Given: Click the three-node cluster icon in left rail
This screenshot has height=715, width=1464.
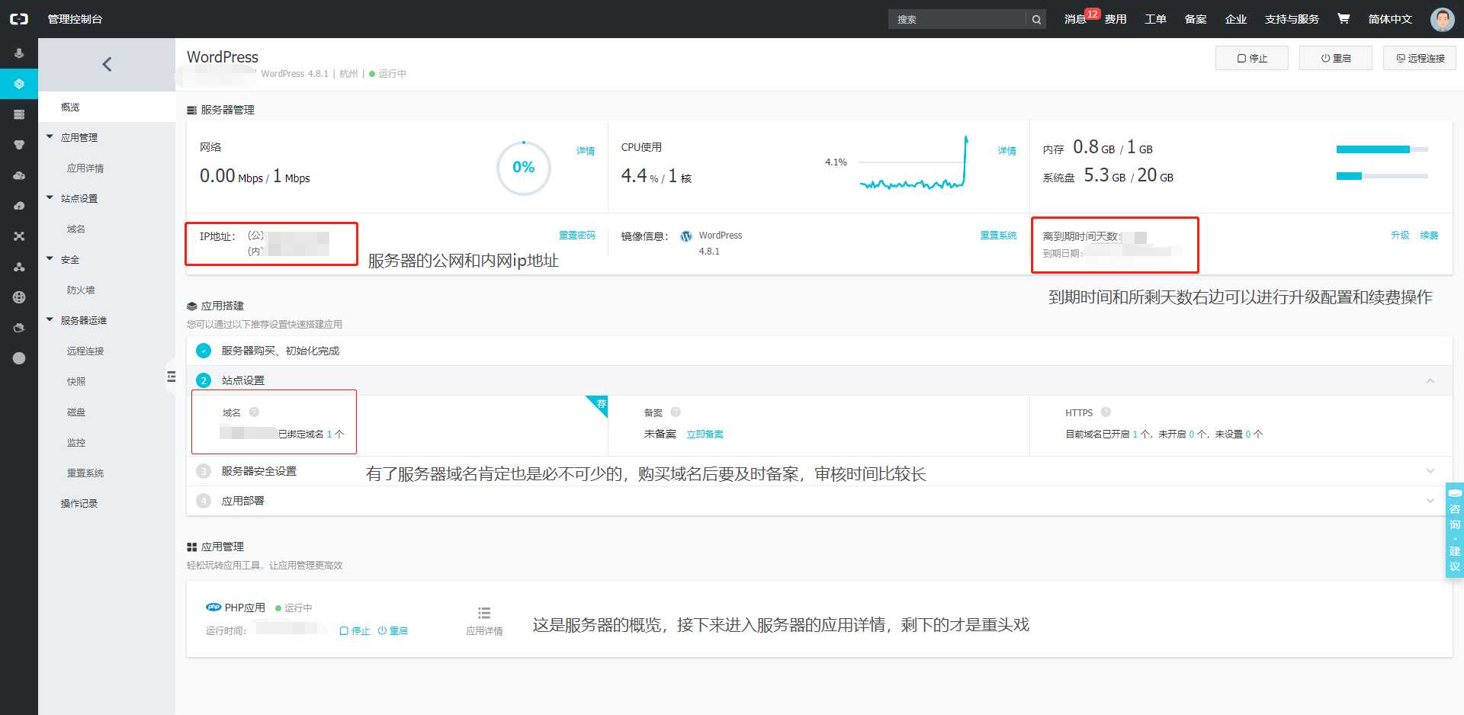Looking at the screenshot, I should pyautogui.click(x=19, y=267).
